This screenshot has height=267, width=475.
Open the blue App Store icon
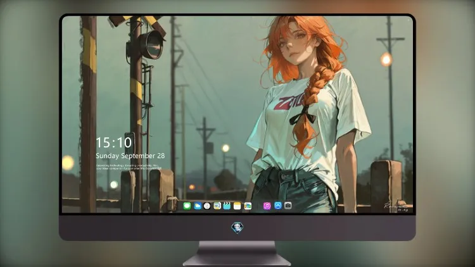click(278, 206)
